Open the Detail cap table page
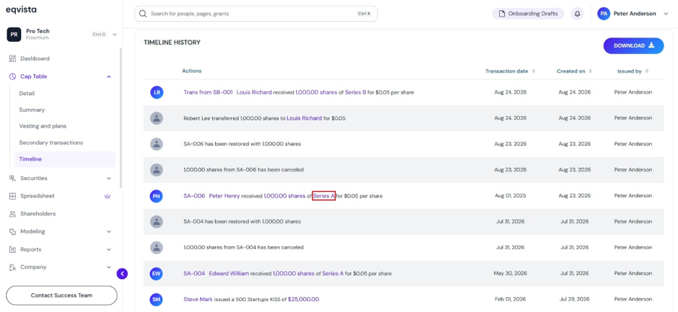This screenshot has width=678, height=312. click(x=27, y=94)
